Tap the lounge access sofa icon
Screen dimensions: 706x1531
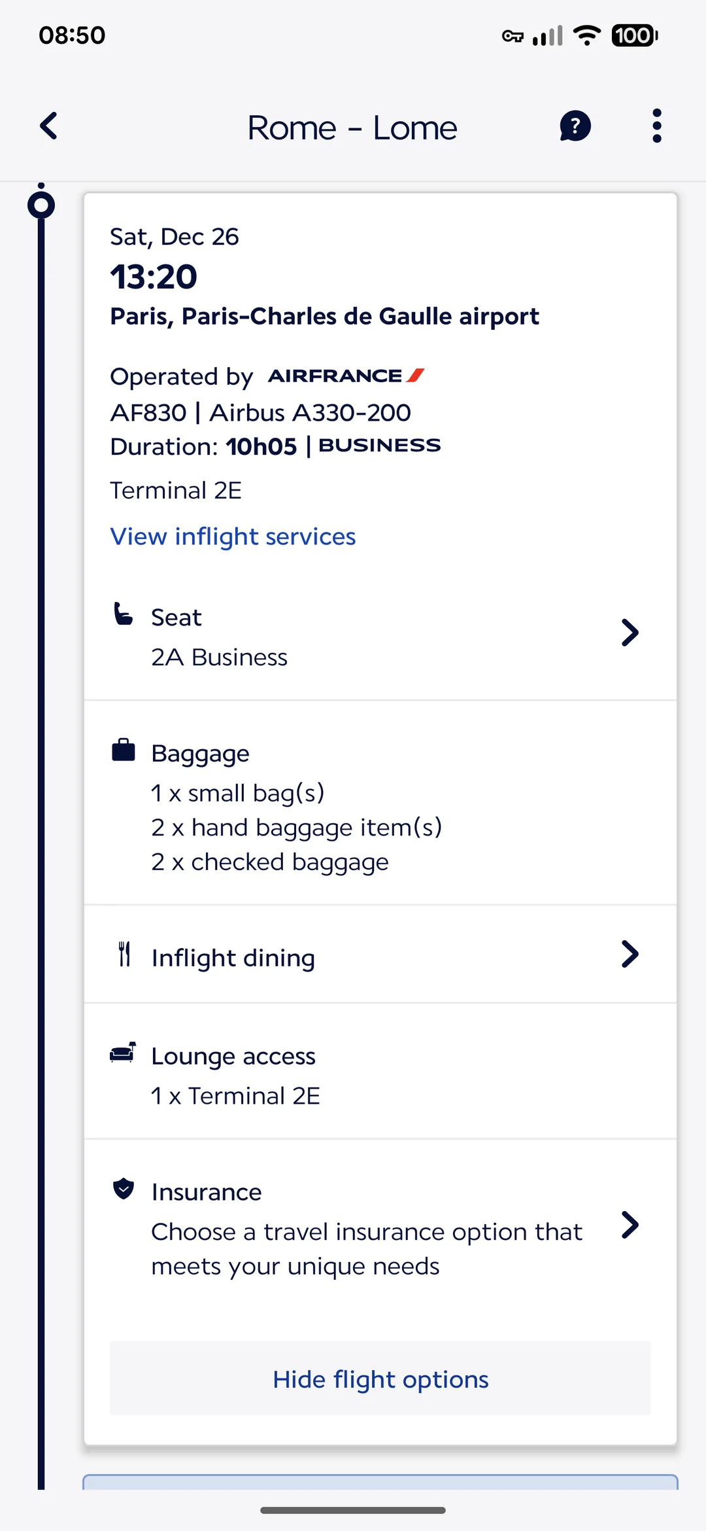click(123, 1053)
